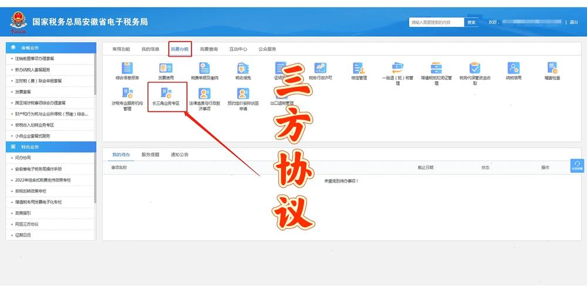Click the 事项名称 column header
Image resolution: width=587 pixels, height=293 pixels.
119,168
